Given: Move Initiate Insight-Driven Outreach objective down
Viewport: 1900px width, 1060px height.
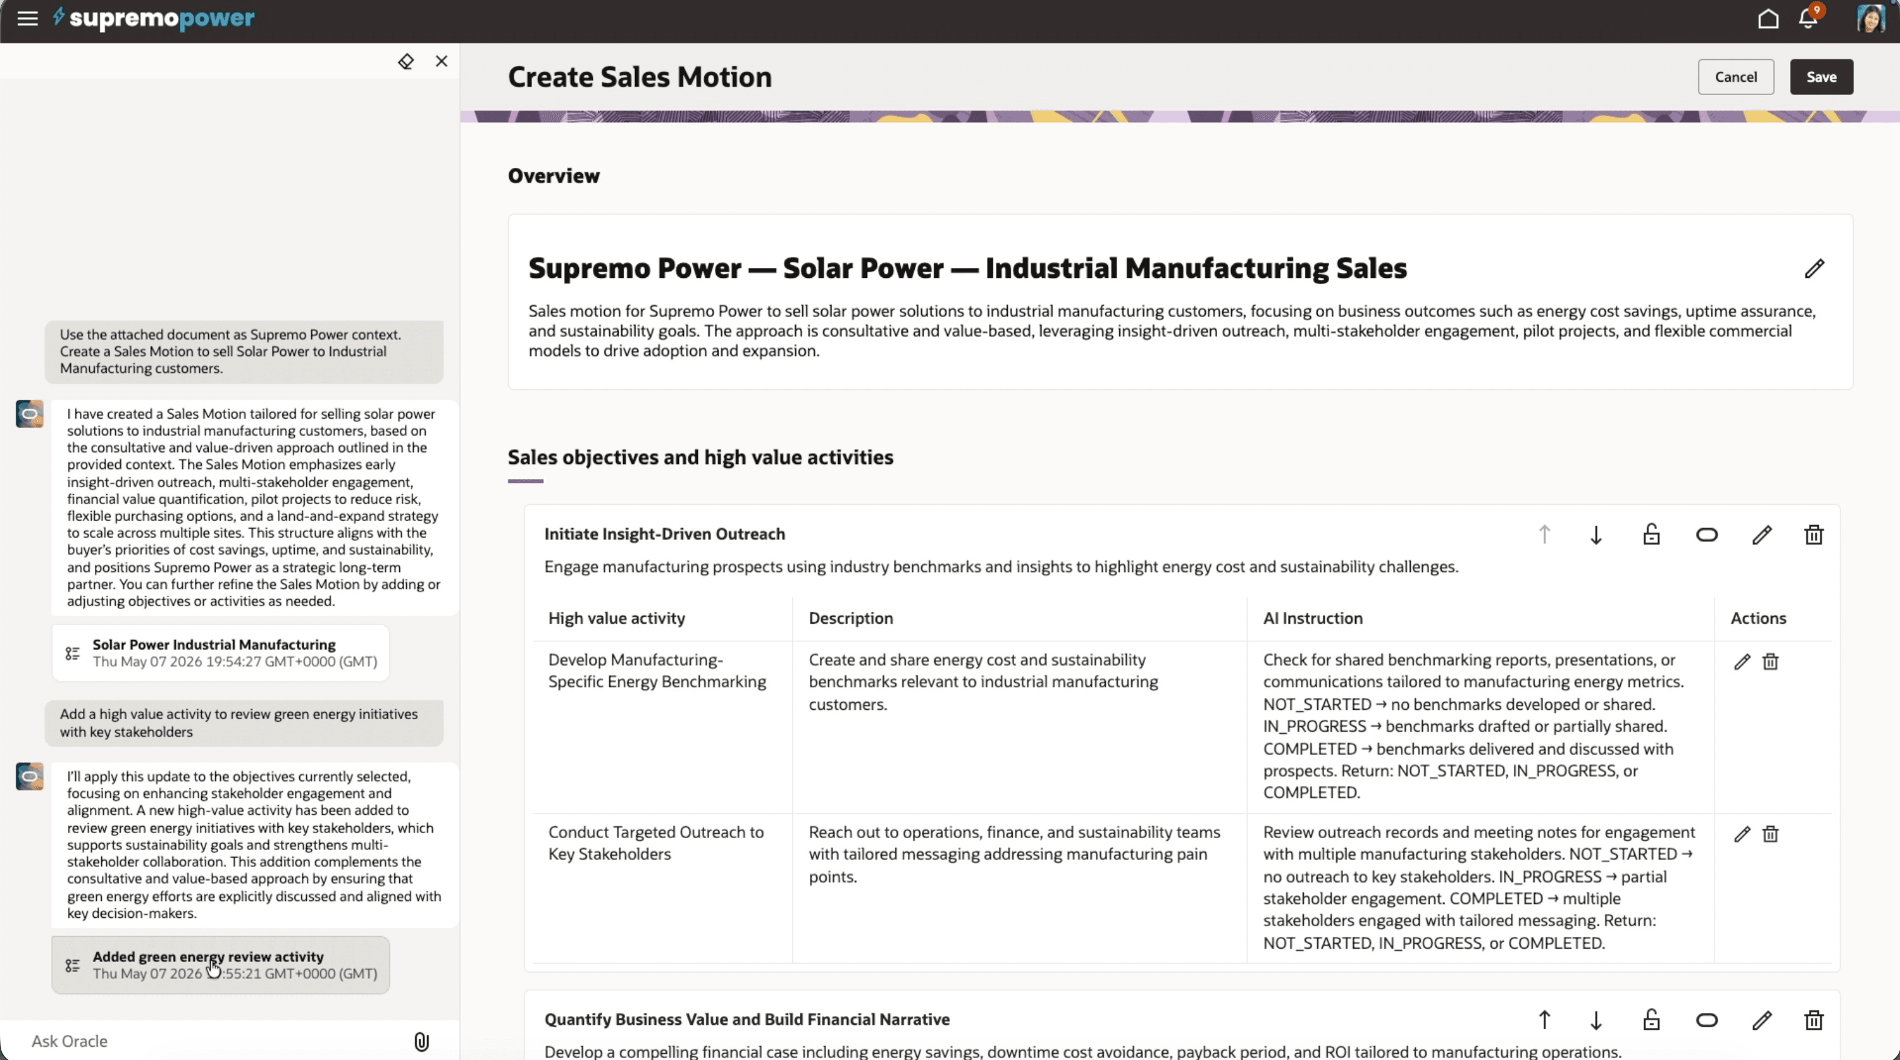Looking at the screenshot, I should 1596,534.
